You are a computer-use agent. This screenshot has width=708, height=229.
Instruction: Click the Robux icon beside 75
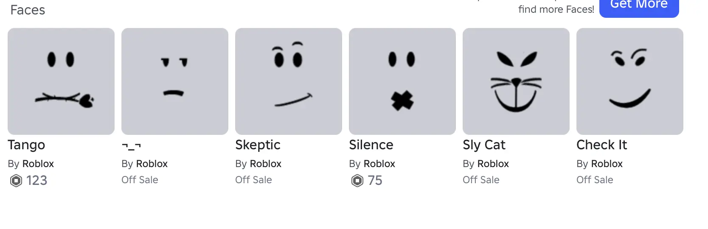point(357,181)
